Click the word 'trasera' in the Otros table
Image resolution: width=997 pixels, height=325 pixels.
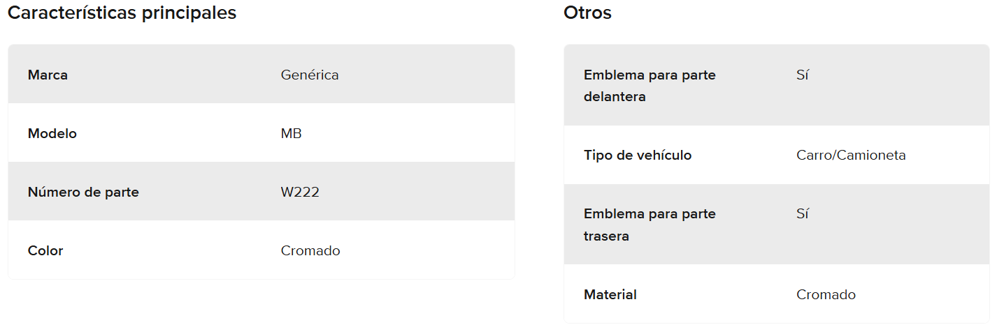(606, 236)
